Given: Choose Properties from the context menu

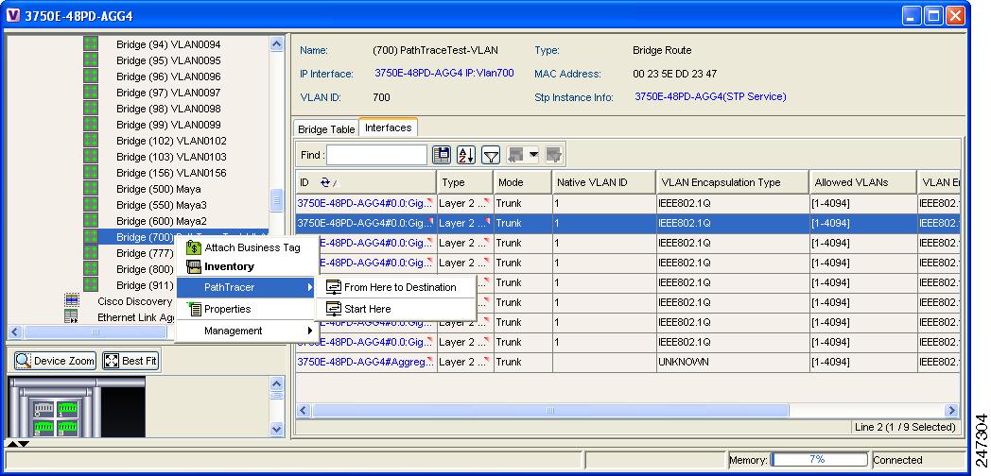Looking at the screenshot, I should coord(247,309).
